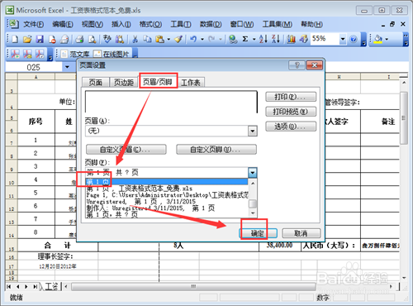
Task: Open the 格式(O) menu
Action: point(150,25)
